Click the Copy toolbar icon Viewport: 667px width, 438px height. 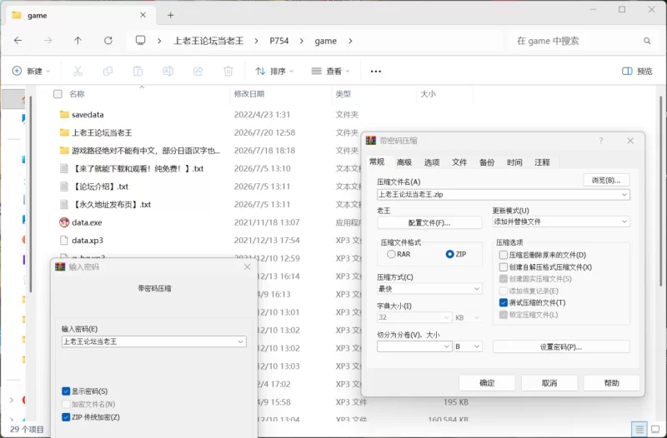point(108,71)
